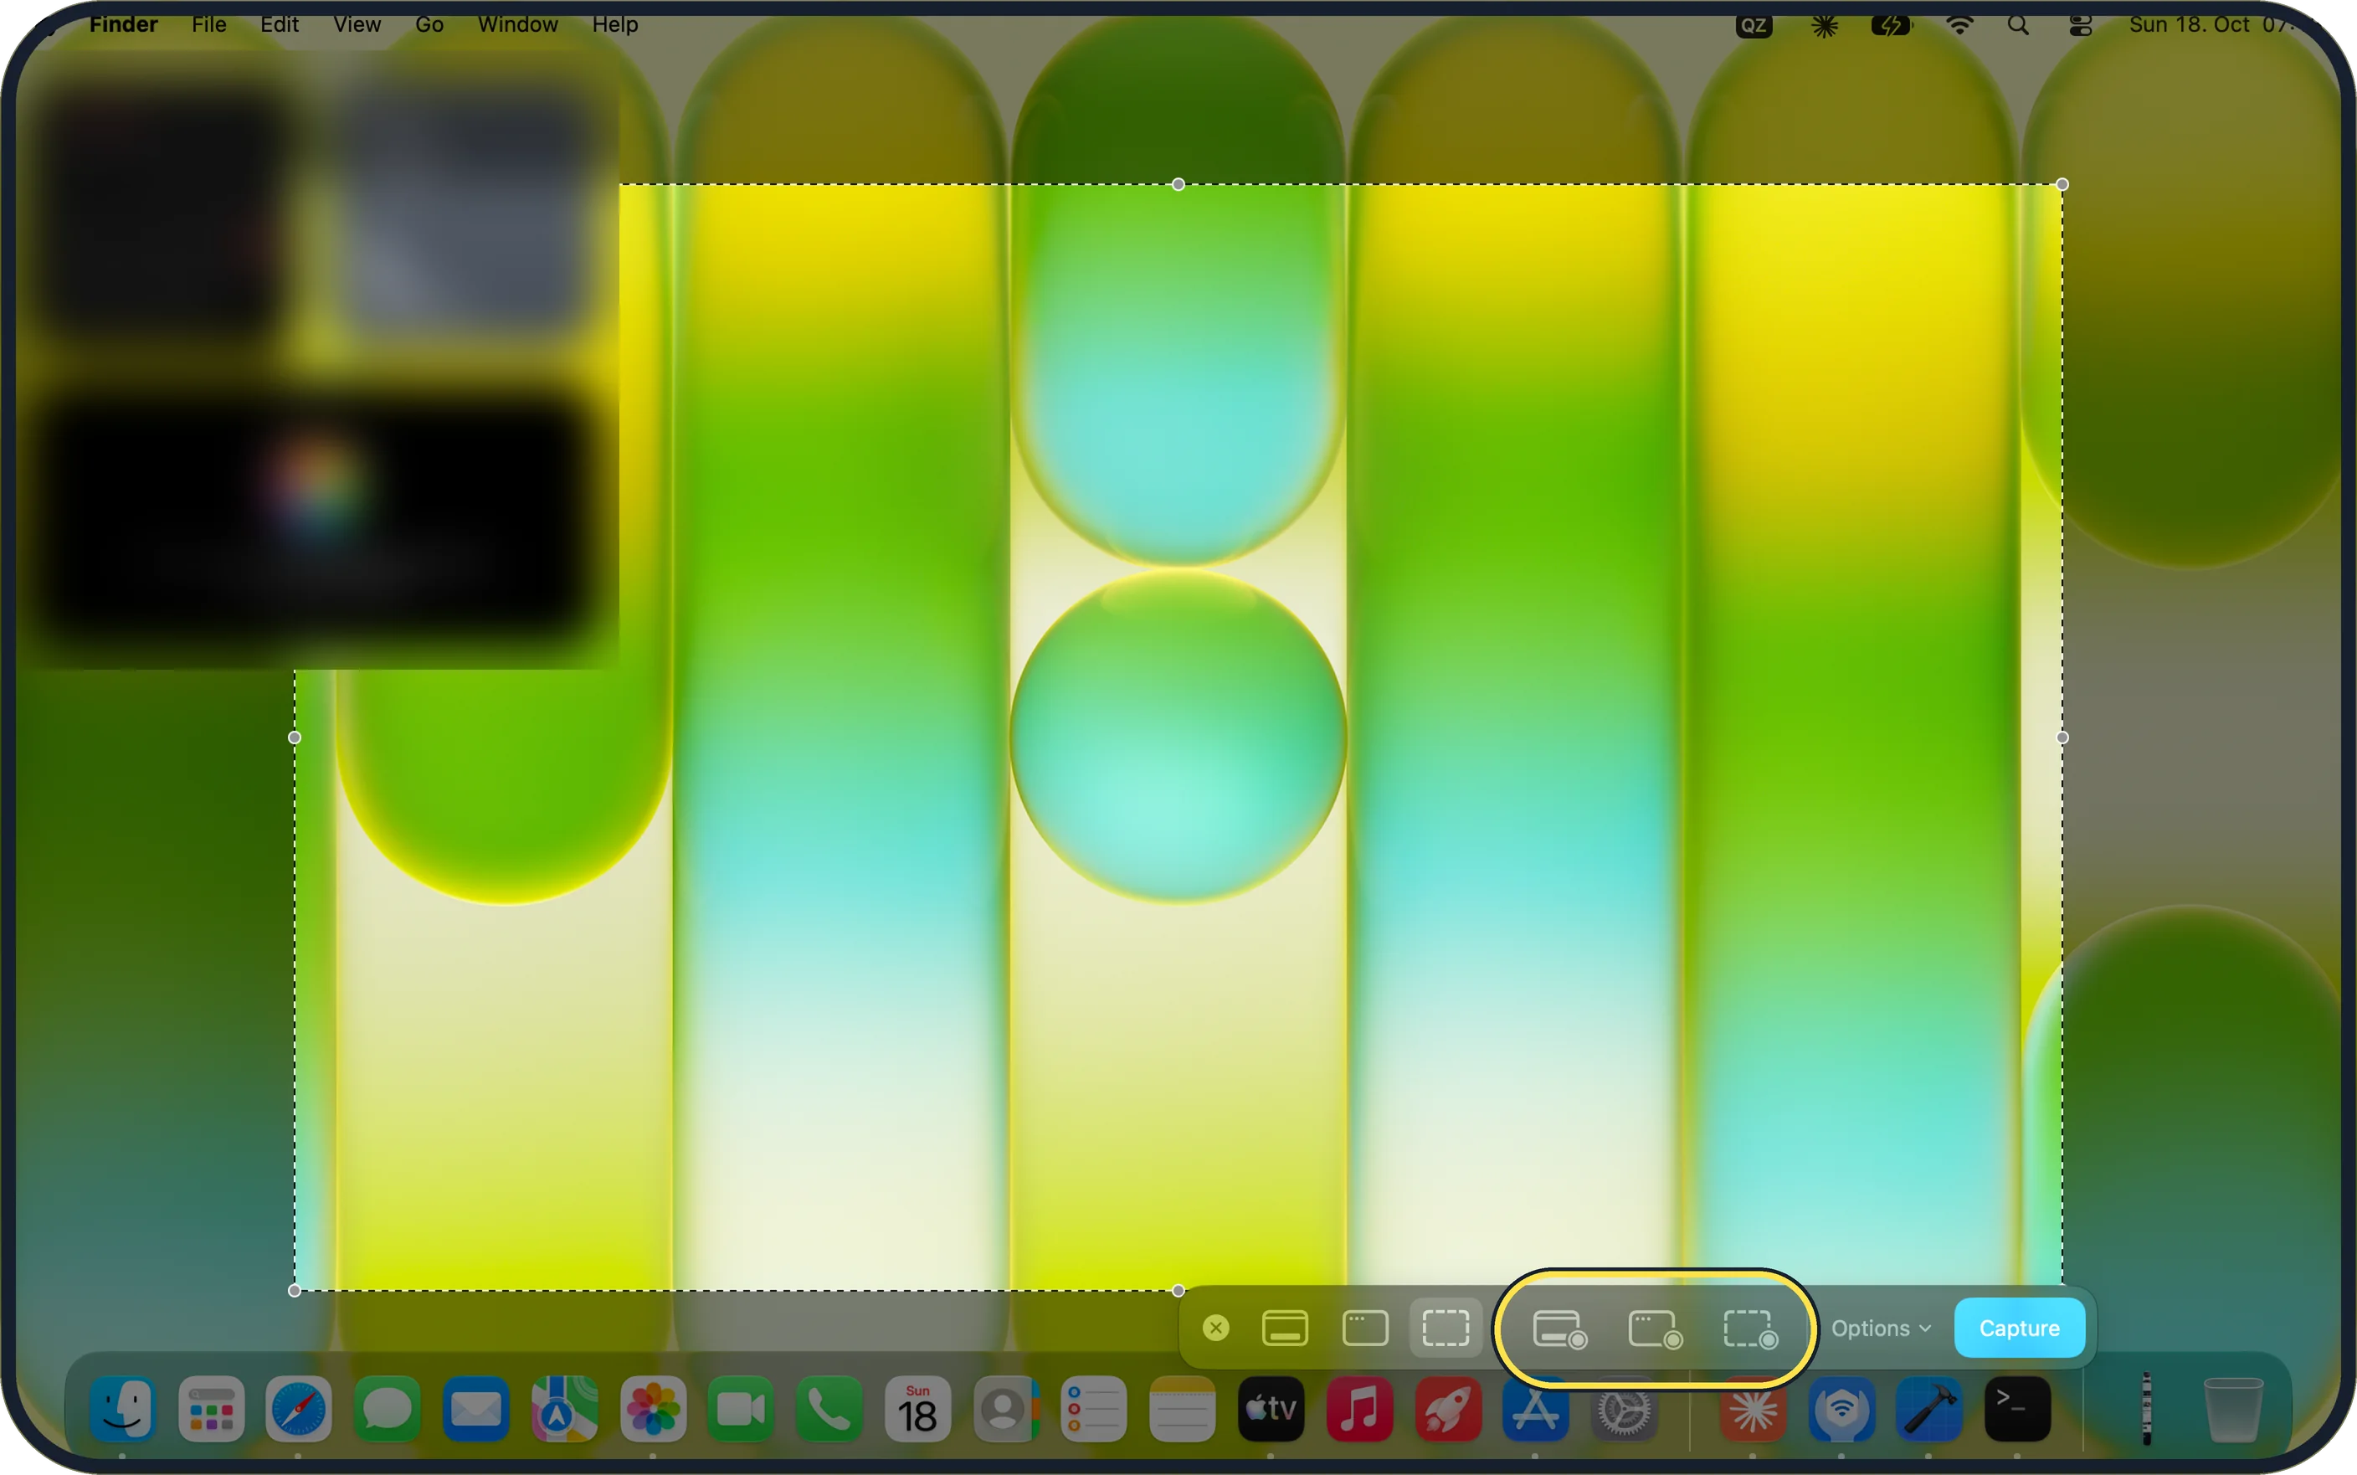The height and width of the screenshot is (1475, 2357).
Task: Open Safari from the Dock
Action: click(299, 1409)
